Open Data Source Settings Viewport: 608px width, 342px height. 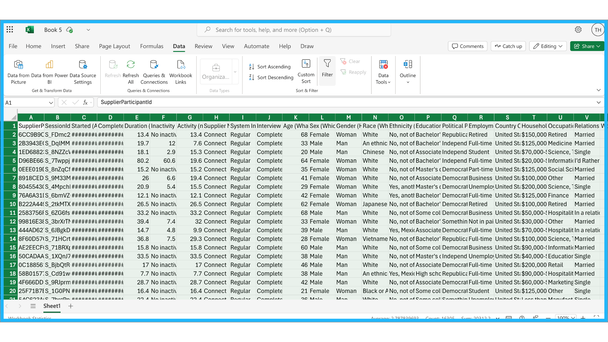point(83,73)
